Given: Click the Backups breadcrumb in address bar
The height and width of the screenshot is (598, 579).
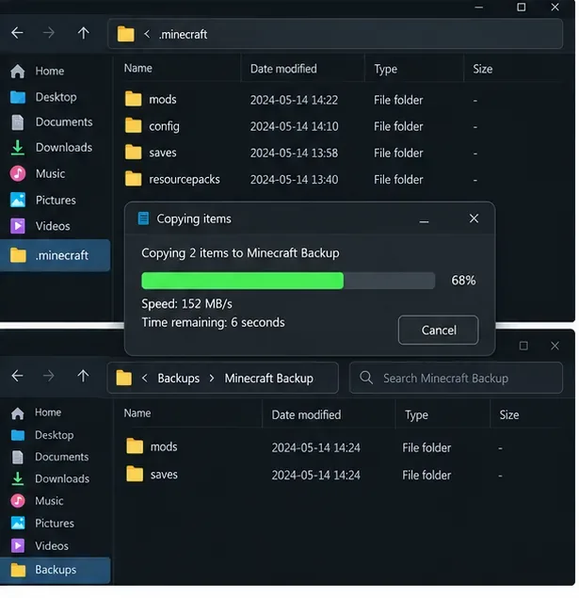Looking at the screenshot, I should 178,379.
